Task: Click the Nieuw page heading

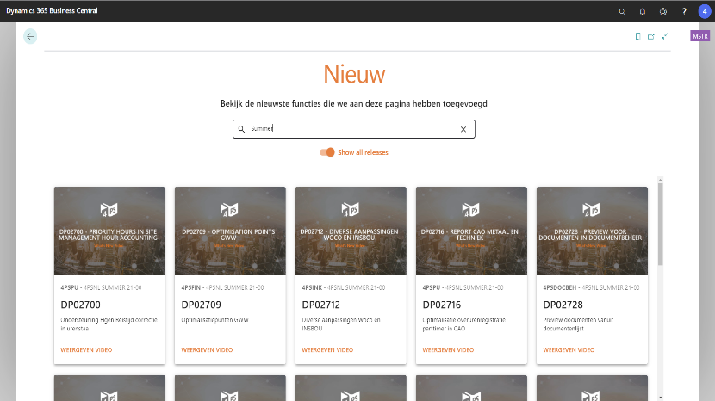Action: tap(354, 74)
